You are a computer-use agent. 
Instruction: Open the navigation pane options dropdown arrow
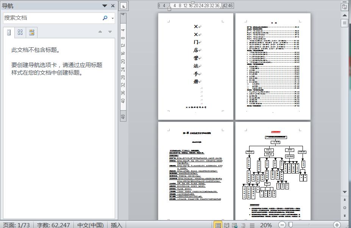(105, 6)
